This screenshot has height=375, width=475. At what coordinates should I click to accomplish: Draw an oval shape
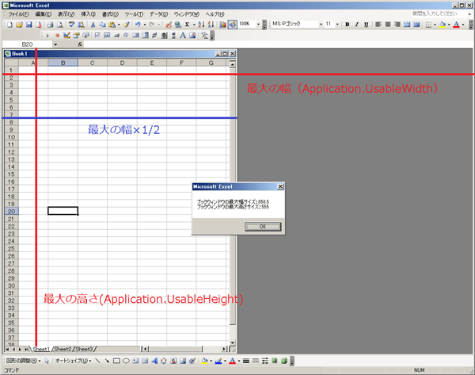[126, 361]
